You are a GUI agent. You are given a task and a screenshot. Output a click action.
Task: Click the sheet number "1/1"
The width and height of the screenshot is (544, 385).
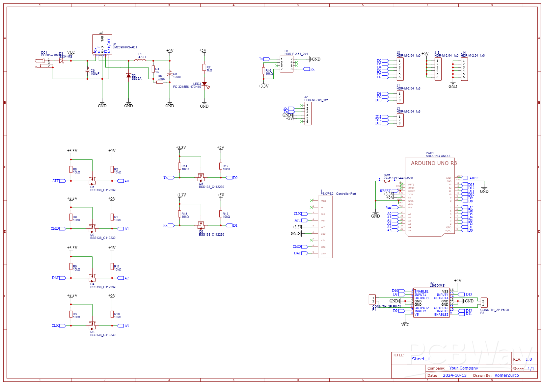[531, 369]
